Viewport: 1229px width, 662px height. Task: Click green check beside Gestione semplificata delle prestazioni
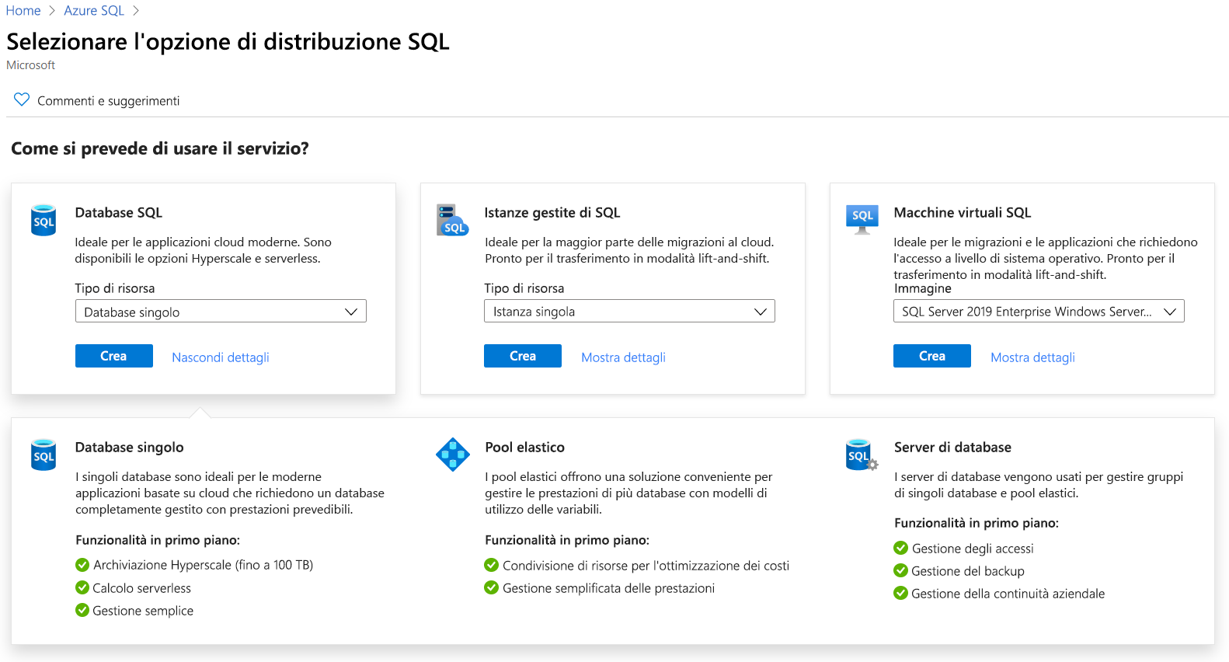point(492,587)
